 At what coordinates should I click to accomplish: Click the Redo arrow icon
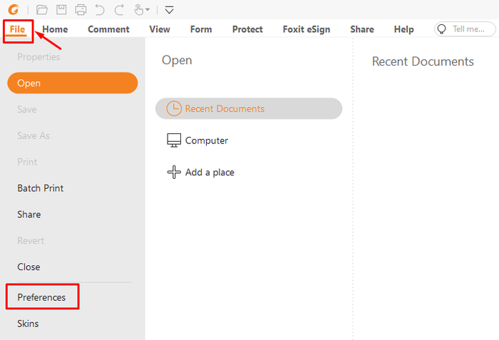pos(119,10)
